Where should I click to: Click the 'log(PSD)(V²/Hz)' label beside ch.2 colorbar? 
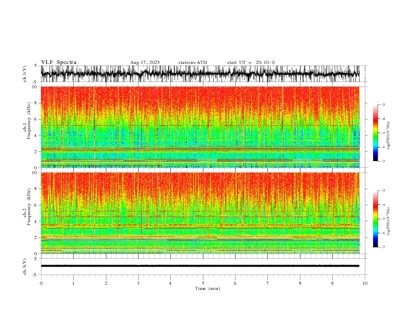389,221
